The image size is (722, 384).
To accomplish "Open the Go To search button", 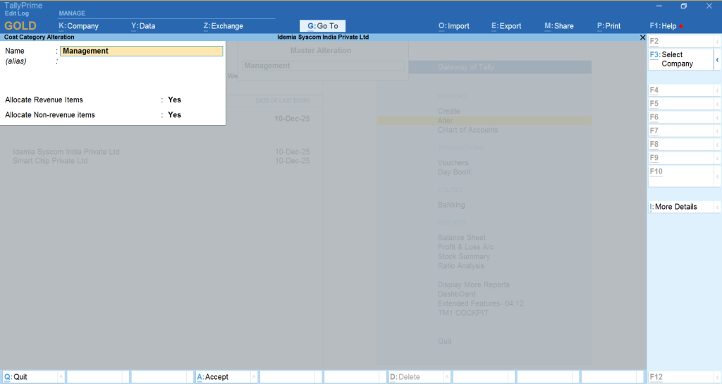I will (x=323, y=26).
